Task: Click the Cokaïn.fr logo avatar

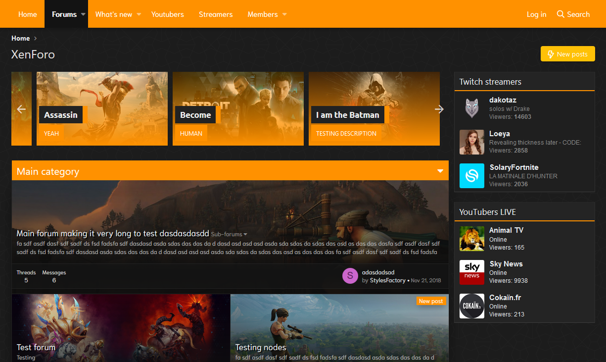Action: point(472,306)
